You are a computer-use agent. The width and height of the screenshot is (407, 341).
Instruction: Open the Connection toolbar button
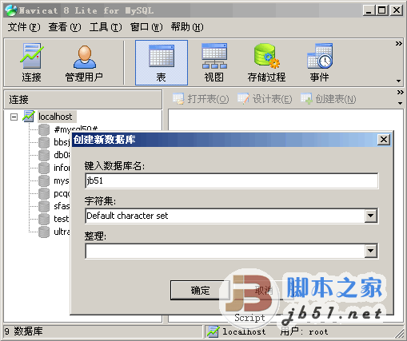(x=31, y=62)
